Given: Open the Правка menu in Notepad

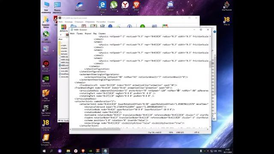Looking at the screenshot, I should (x=80, y=33).
